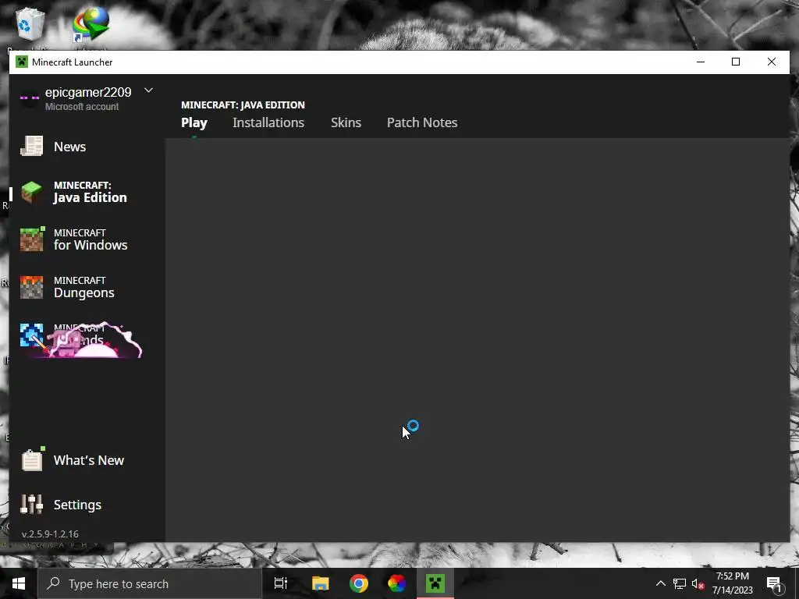Click the epicgamer2209 username
799x599 pixels.
coord(88,92)
